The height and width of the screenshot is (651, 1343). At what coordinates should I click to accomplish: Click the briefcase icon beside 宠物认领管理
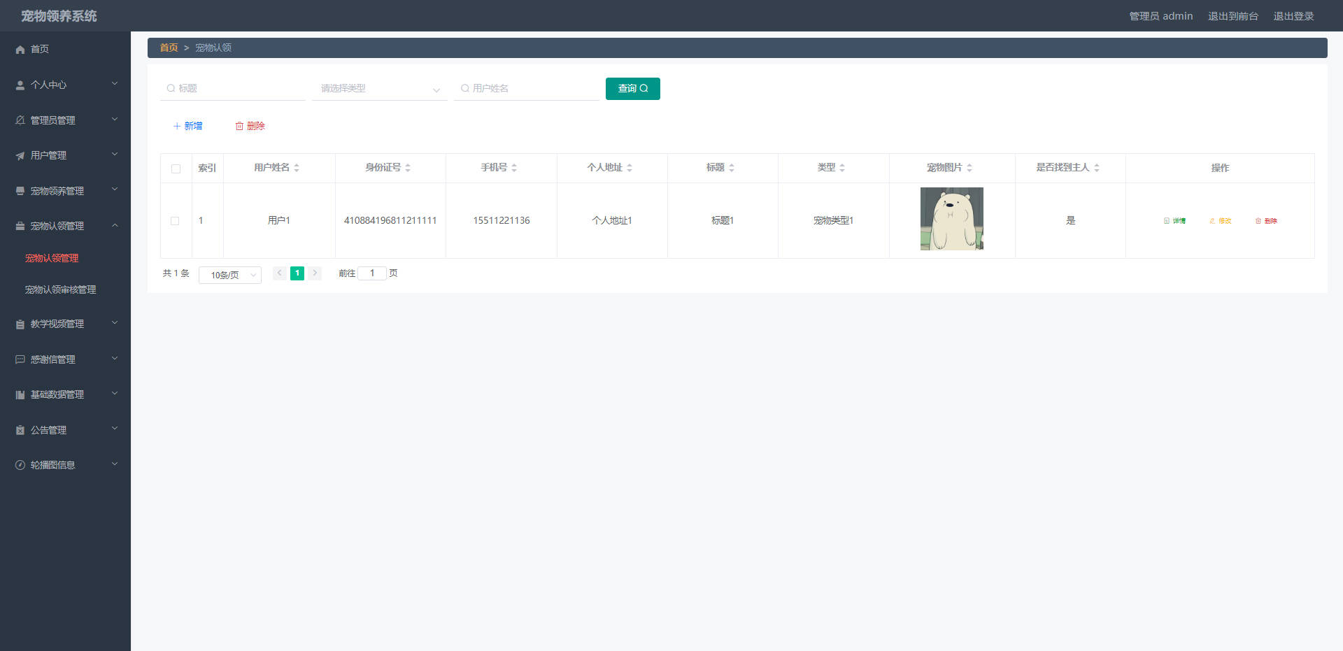20,226
